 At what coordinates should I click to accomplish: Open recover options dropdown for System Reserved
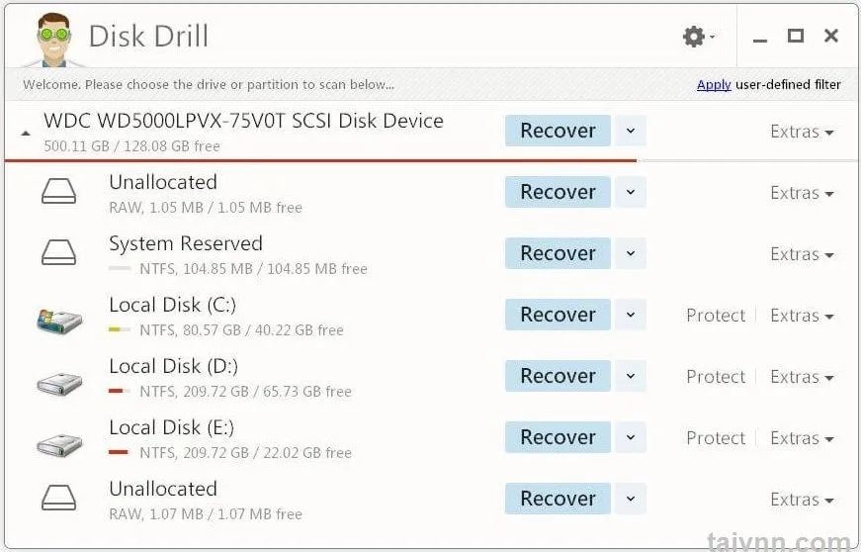tap(631, 254)
